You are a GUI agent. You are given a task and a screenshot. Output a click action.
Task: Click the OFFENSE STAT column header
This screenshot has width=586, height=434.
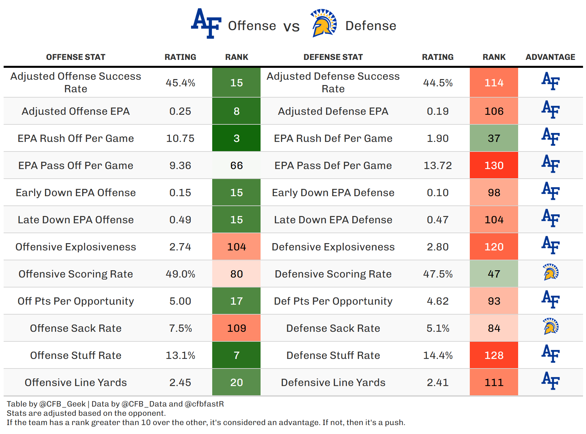(75, 57)
